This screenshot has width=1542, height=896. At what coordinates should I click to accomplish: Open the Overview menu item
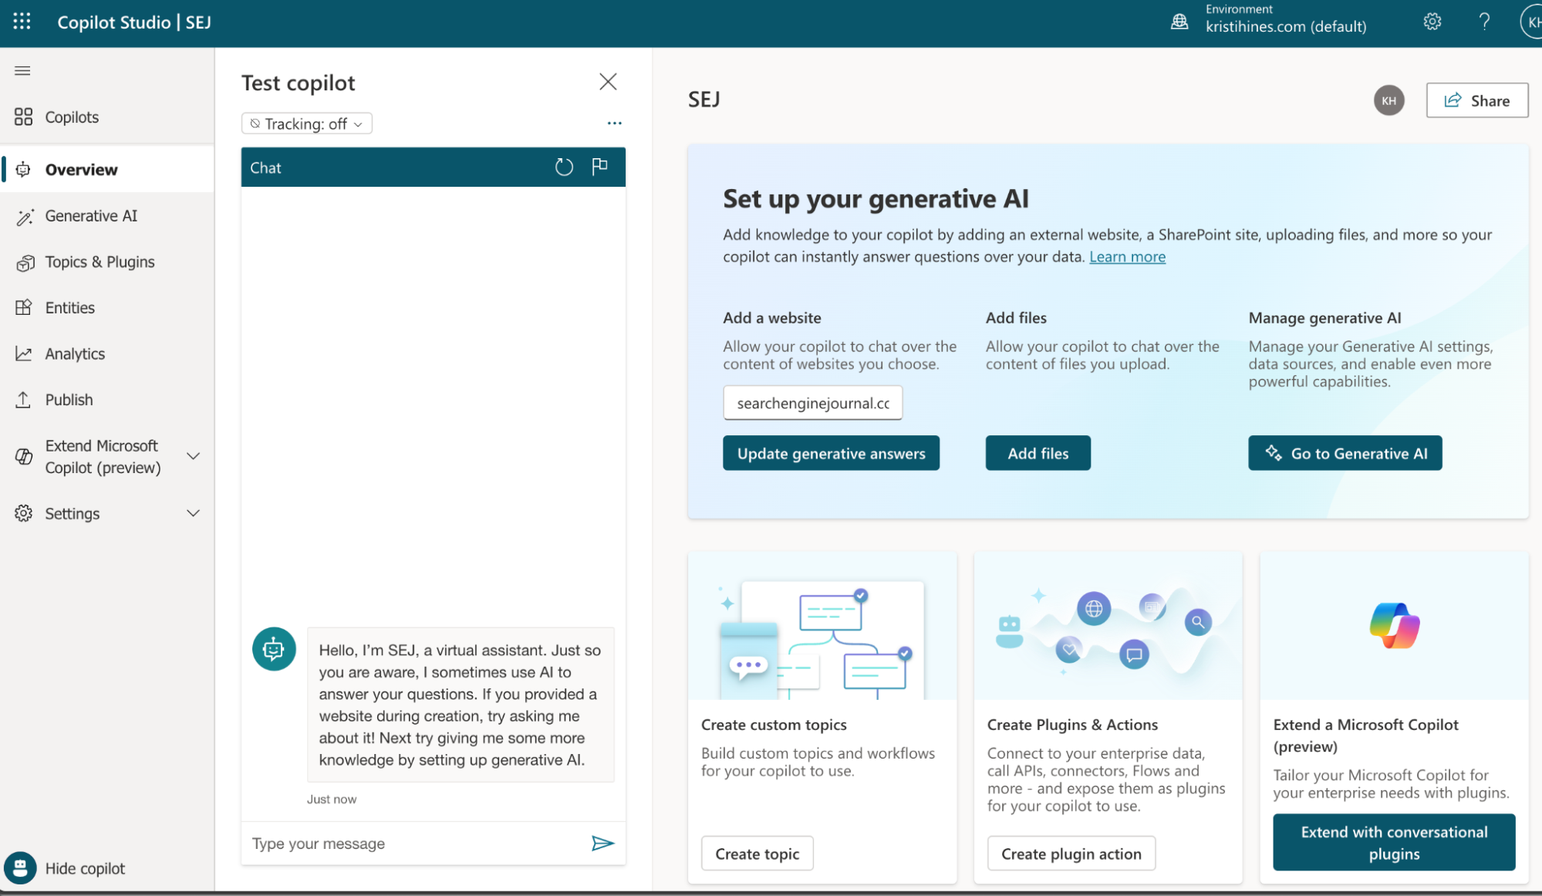(x=81, y=167)
